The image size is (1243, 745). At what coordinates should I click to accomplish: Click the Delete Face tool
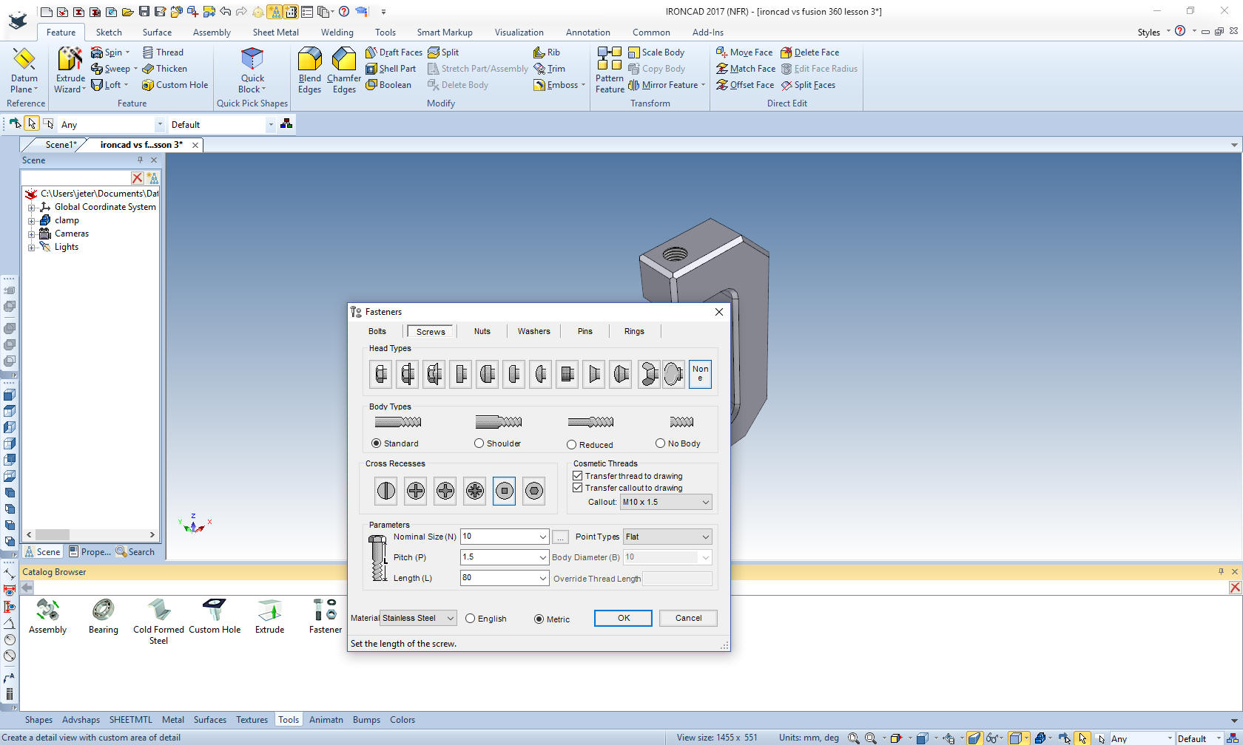pyautogui.click(x=809, y=52)
